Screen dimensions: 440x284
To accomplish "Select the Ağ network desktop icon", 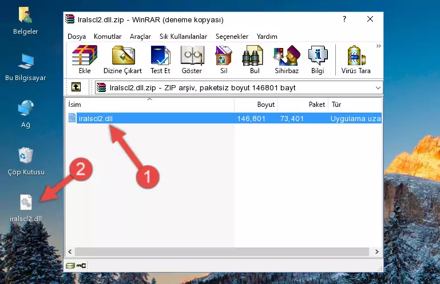I will 26,114.
